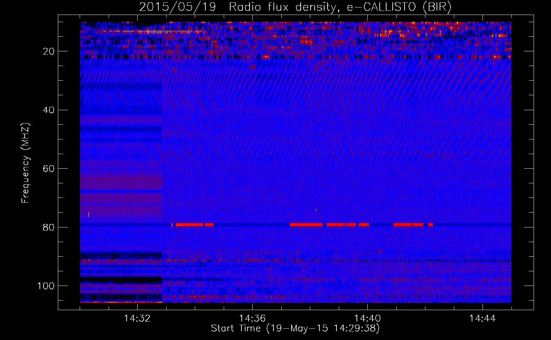Click the plot title '2015/05/19 Radio flux density, e-CALLISTO (BIR)'
Screen dimensions: 551x340
pos(295,7)
